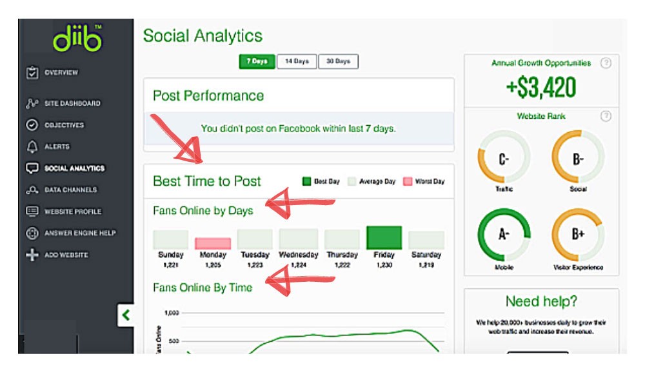This screenshot has height=367, width=645.
Task: Click the Add Website plus icon
Action: click(x=32, y=255)
